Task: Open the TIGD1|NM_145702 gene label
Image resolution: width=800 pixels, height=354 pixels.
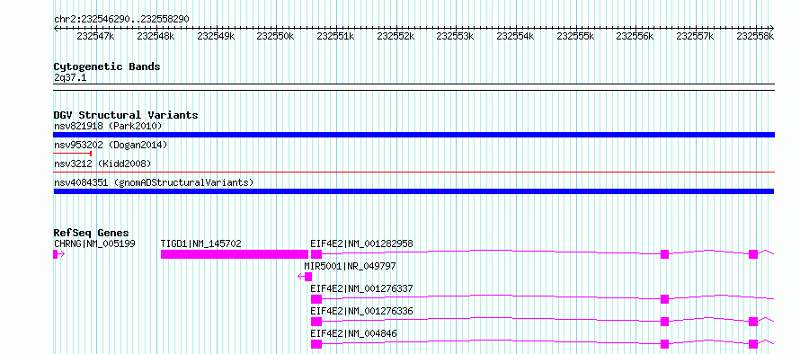Action: [x=201, y=243]
